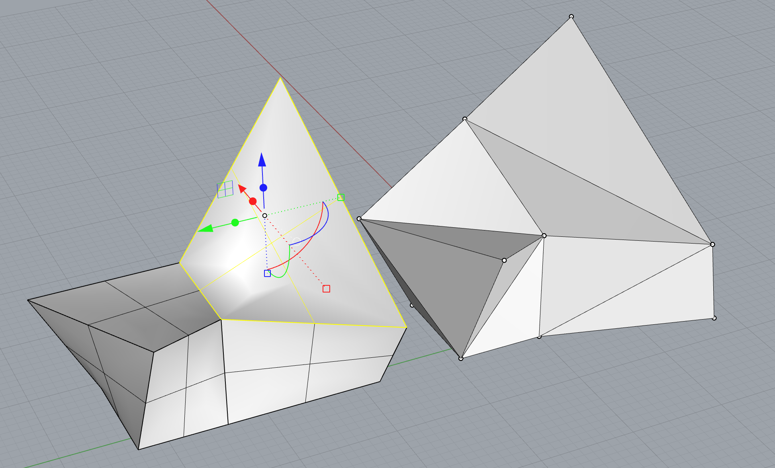Click the blue square scale handle
The image size is (775, 468).
pyautogui.click(x=267, y=273)
